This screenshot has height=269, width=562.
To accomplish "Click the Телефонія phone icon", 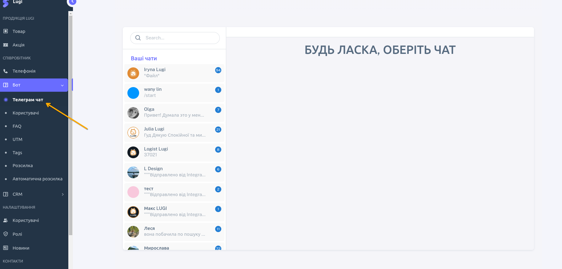I will (x=6, y=71).
